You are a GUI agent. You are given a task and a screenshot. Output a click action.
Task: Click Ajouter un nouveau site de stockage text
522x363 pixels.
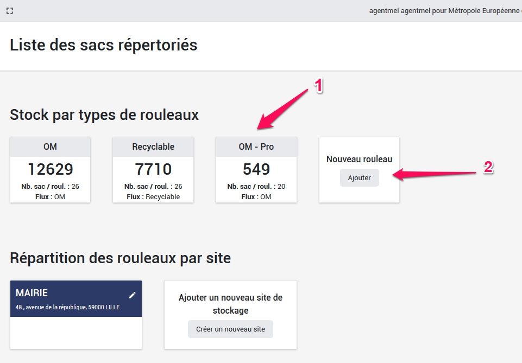coord(230,304)
